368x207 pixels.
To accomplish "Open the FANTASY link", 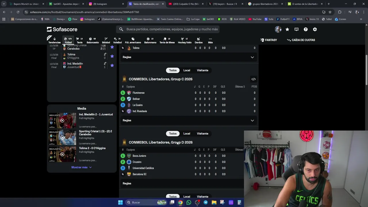I will point(269,40).
